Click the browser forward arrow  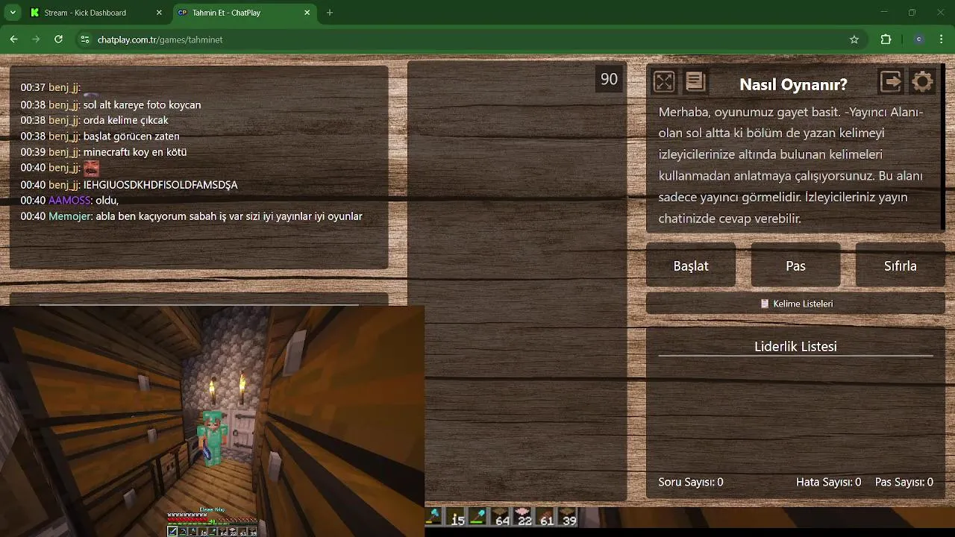(x=36, y=40)
